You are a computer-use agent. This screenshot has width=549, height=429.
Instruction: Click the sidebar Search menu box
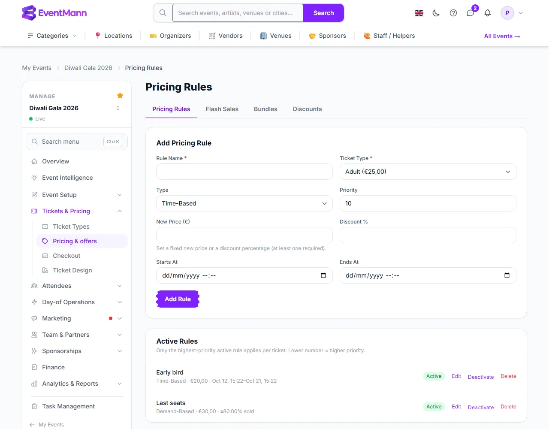pyautogui.click(x=77, y=142)
